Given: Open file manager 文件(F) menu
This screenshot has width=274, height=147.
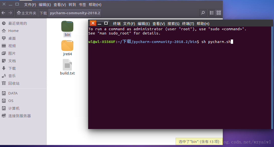Looking at the screenshot, I should pos(30,5).
